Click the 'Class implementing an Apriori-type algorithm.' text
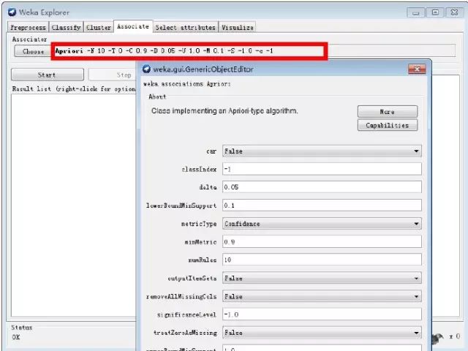 coord(224,111)
